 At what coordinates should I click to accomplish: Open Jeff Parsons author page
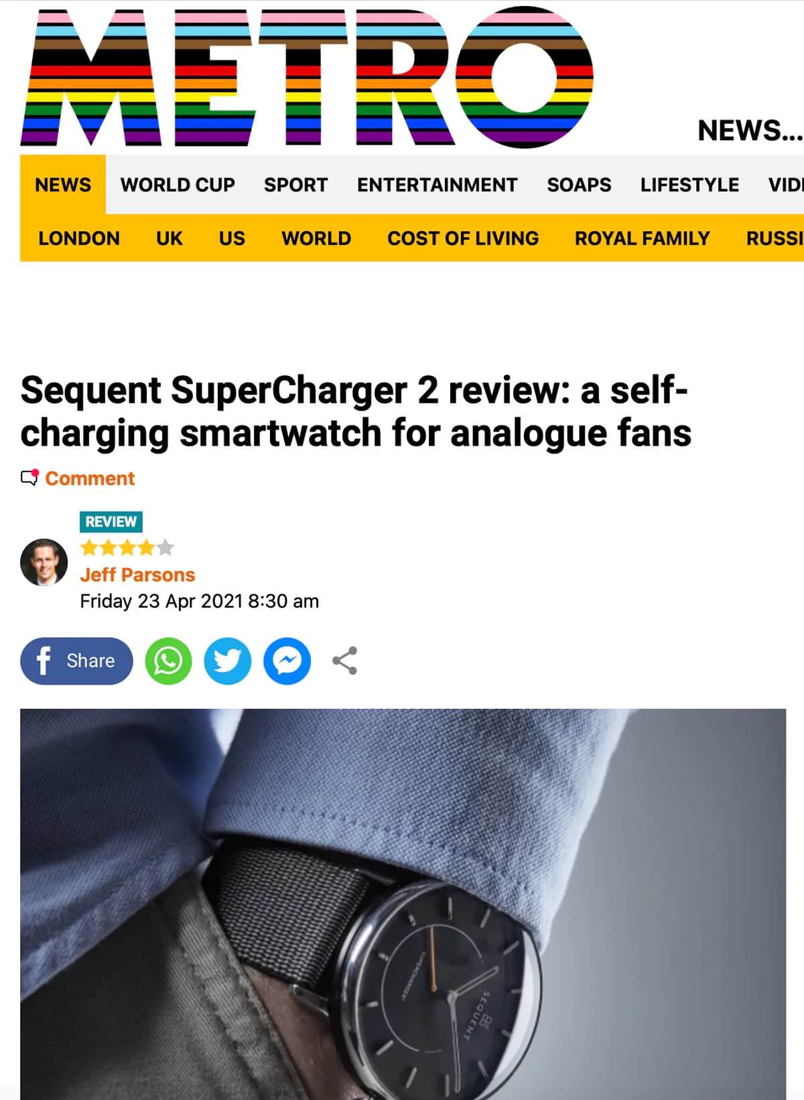click(x=137, y=575)
